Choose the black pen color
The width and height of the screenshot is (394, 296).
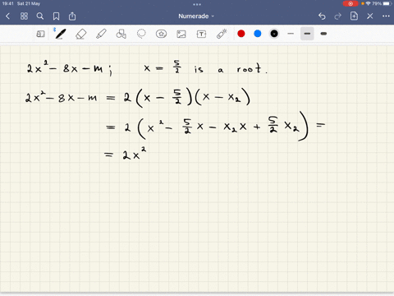274,34
